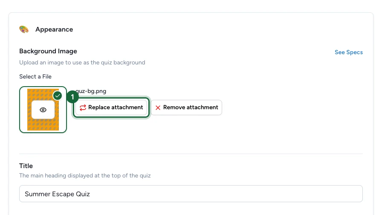Click the red swap arrows replace icon

83,107
